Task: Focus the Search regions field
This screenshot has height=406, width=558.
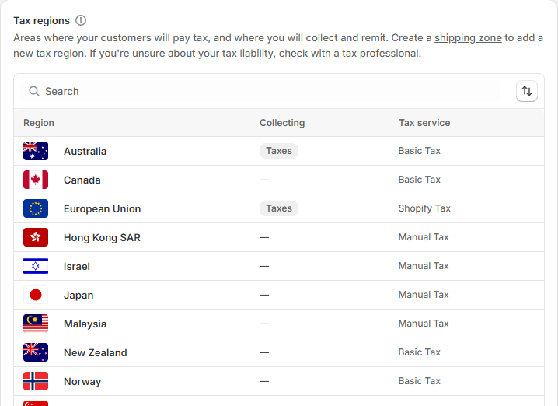Action: (x=260, y=91)
